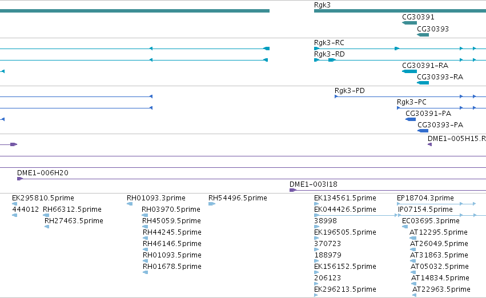This screenshot has height=298, width=486.
Task: Open EST AT14834.5prime
Action: [413, 284]
